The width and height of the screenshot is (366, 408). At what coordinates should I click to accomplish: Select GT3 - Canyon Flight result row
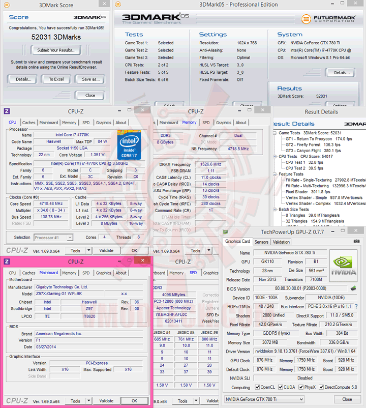313,151
